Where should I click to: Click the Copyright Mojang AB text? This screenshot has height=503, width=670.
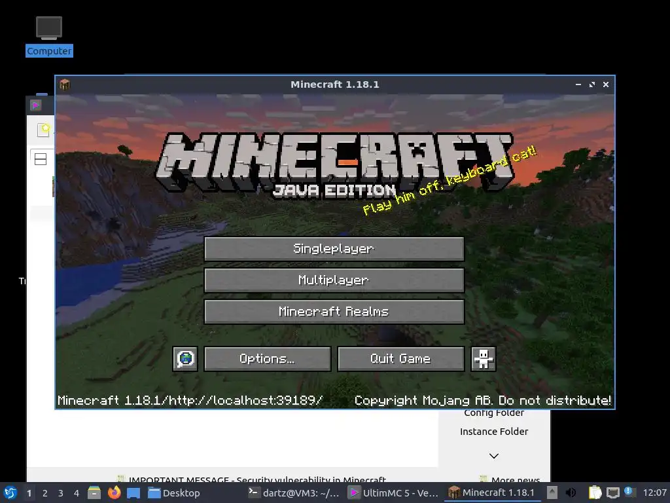coord(482,400)
